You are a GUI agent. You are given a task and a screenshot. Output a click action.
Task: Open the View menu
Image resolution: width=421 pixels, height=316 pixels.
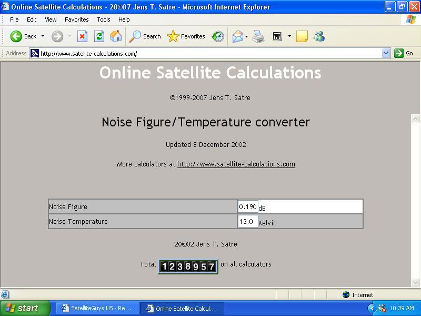[51, 19]
